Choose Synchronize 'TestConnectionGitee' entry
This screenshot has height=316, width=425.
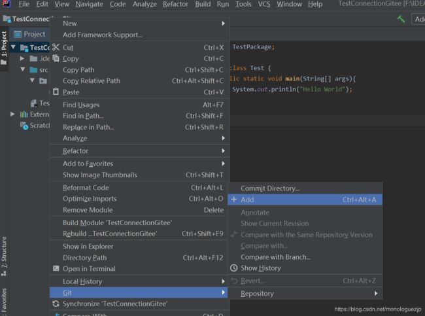(140, 304)
